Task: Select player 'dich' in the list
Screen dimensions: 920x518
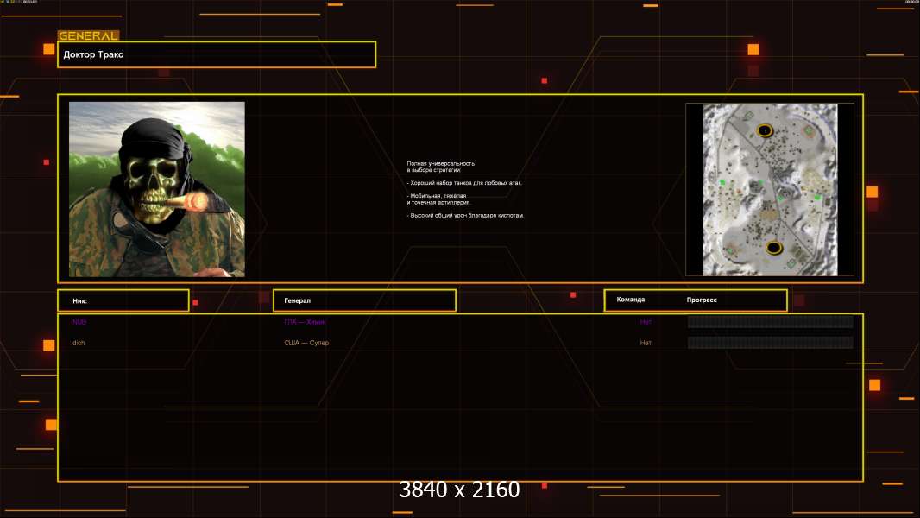Action: tap(79, 343)
